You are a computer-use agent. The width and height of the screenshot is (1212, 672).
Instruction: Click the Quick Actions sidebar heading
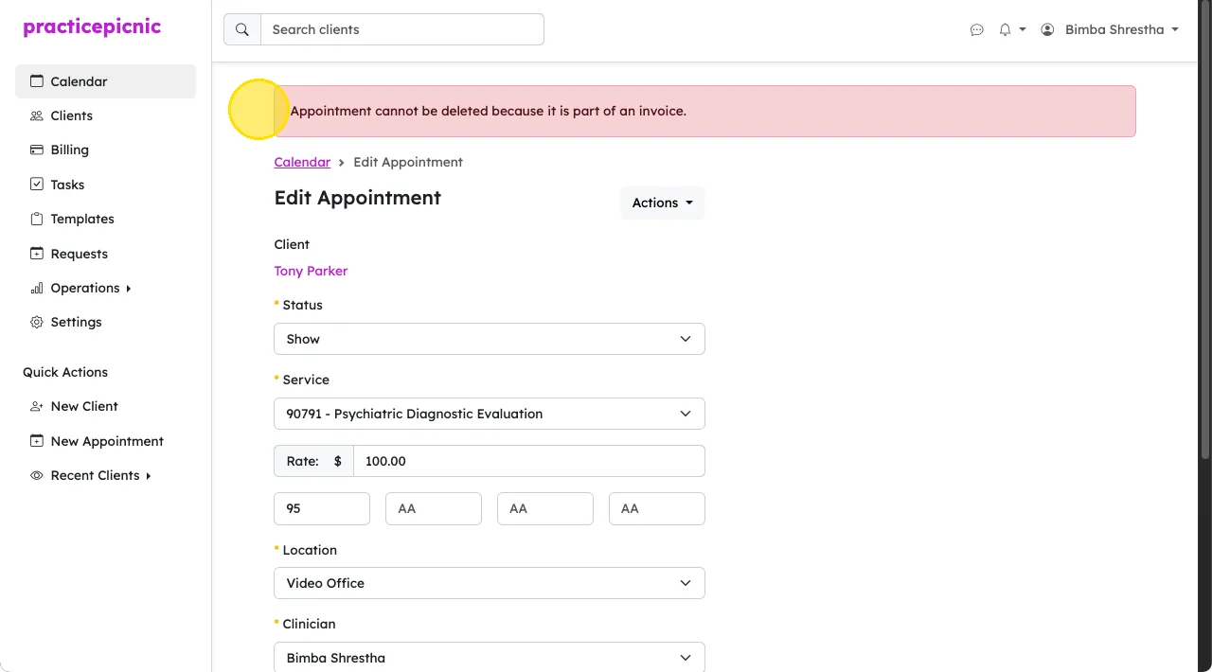(65, 372)
